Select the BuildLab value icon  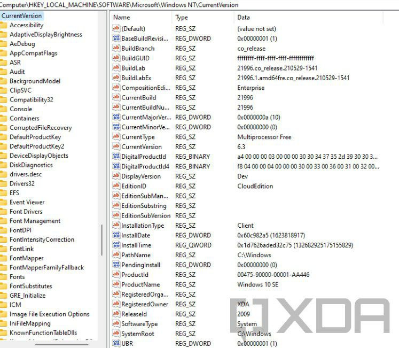click(x=116, y=68)
